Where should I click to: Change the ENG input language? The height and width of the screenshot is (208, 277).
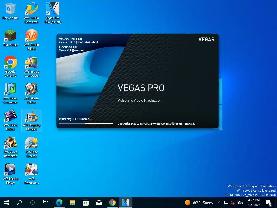[240, 203]
